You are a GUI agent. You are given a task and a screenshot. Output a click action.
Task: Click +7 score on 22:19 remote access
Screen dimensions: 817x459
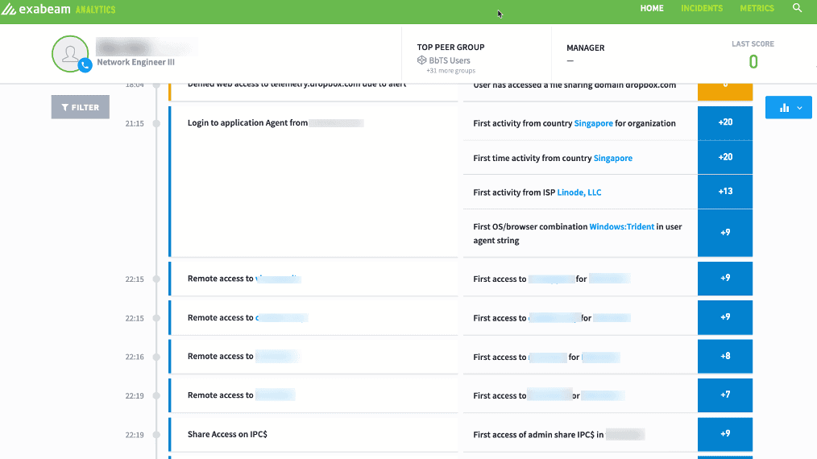725,395
